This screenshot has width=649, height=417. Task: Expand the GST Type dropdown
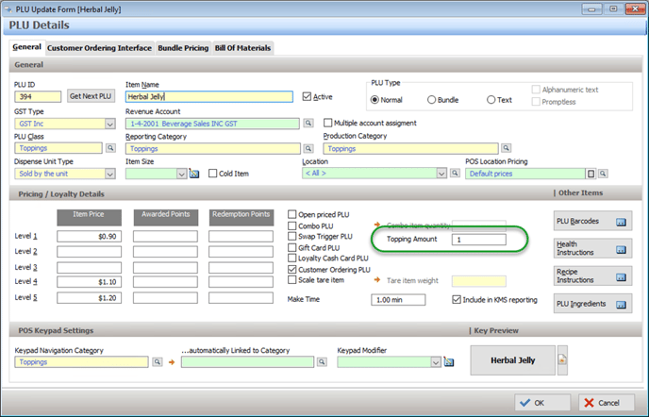coord(109,124)
